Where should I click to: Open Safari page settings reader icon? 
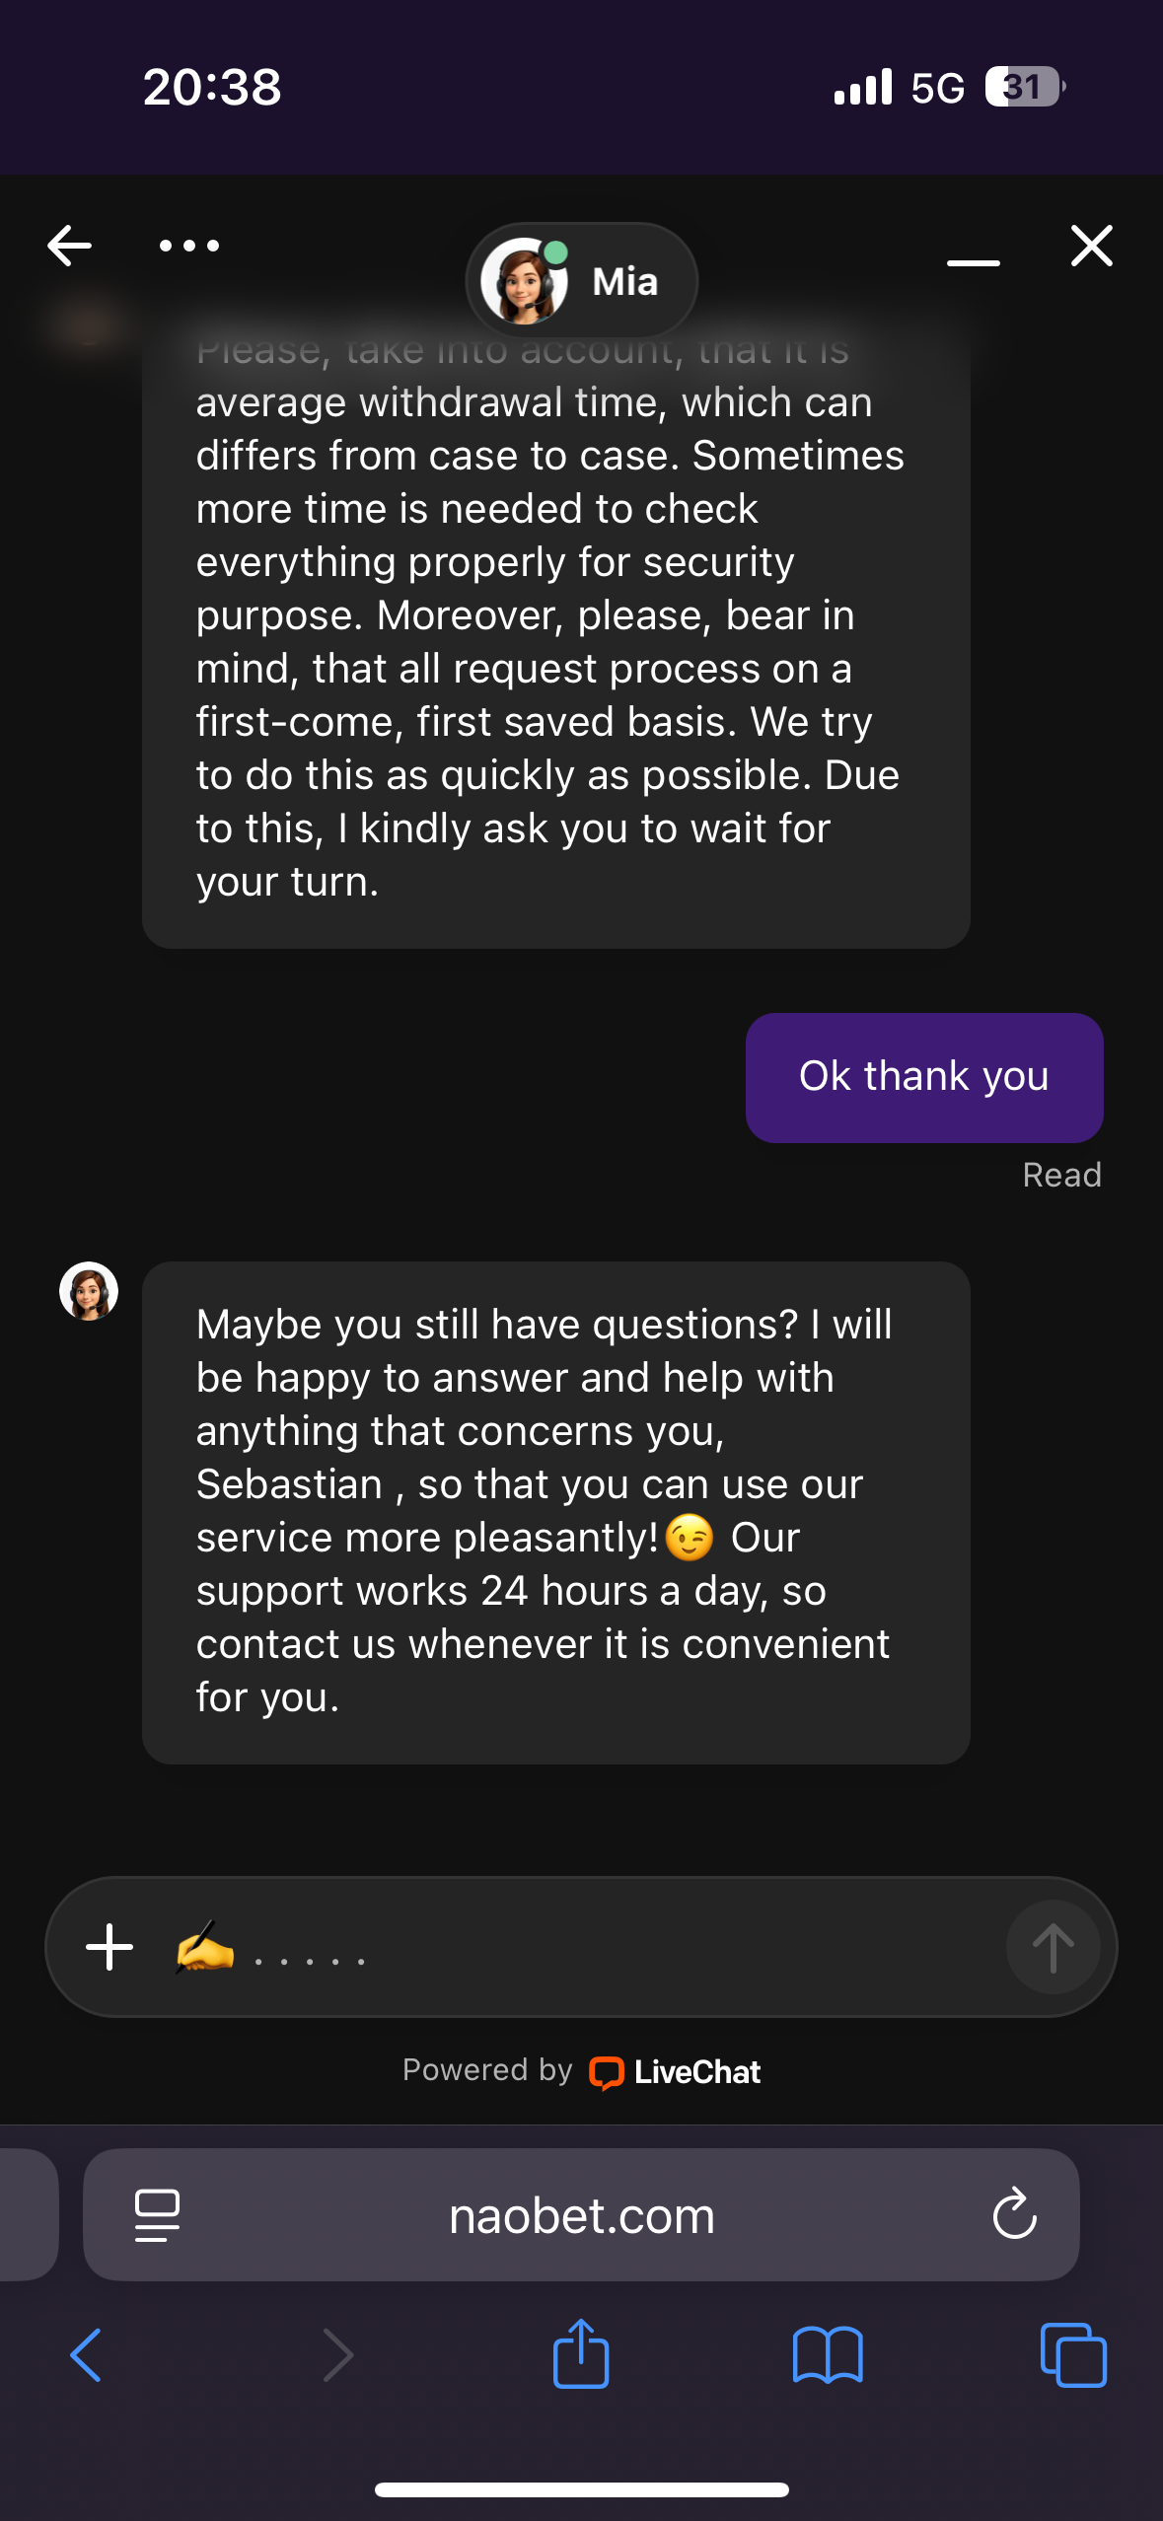[x=157, y=2215]
